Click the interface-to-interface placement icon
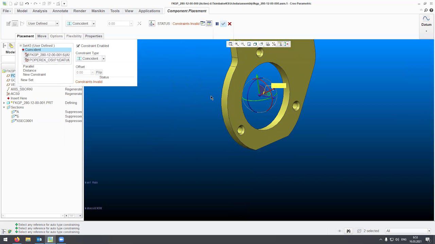This screenshot has width=435, height=244. [x=8, y=24]
